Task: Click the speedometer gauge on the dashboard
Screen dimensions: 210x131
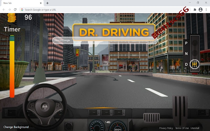Action: 97,126
